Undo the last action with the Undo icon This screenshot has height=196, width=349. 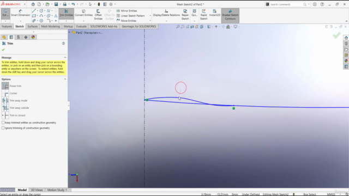click(73, 4)
